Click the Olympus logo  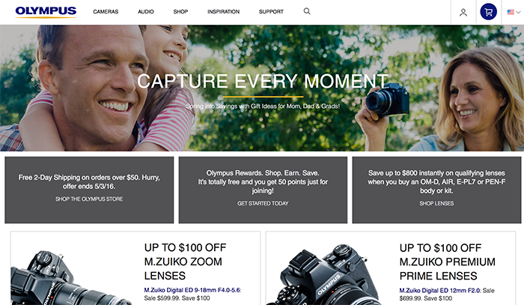(x=46, y=12)
